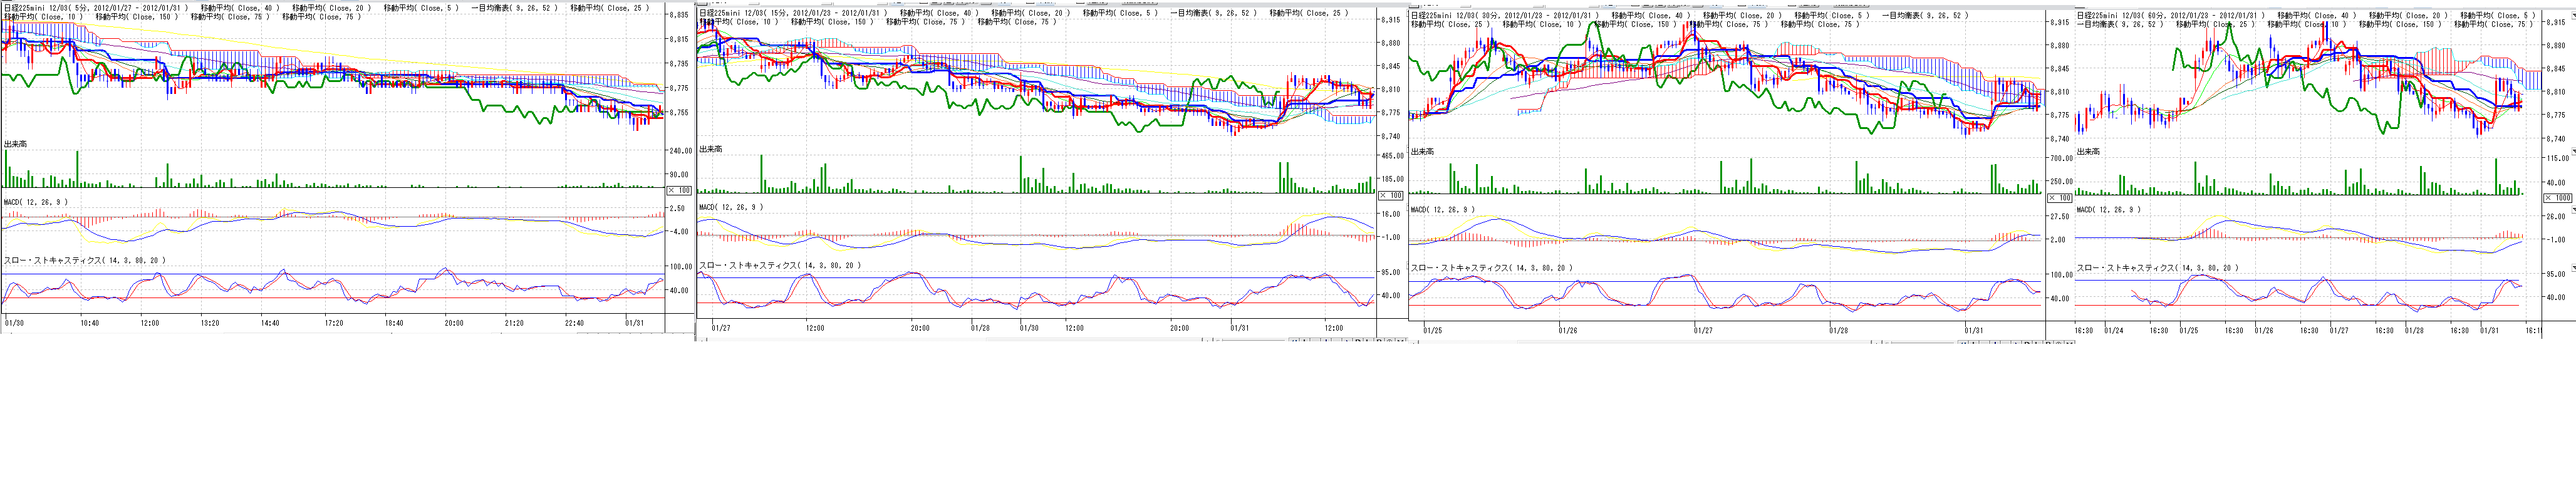Click 20:00 time marker on 5-minute chart axis

pyautogui.click(x=454, y=323)
